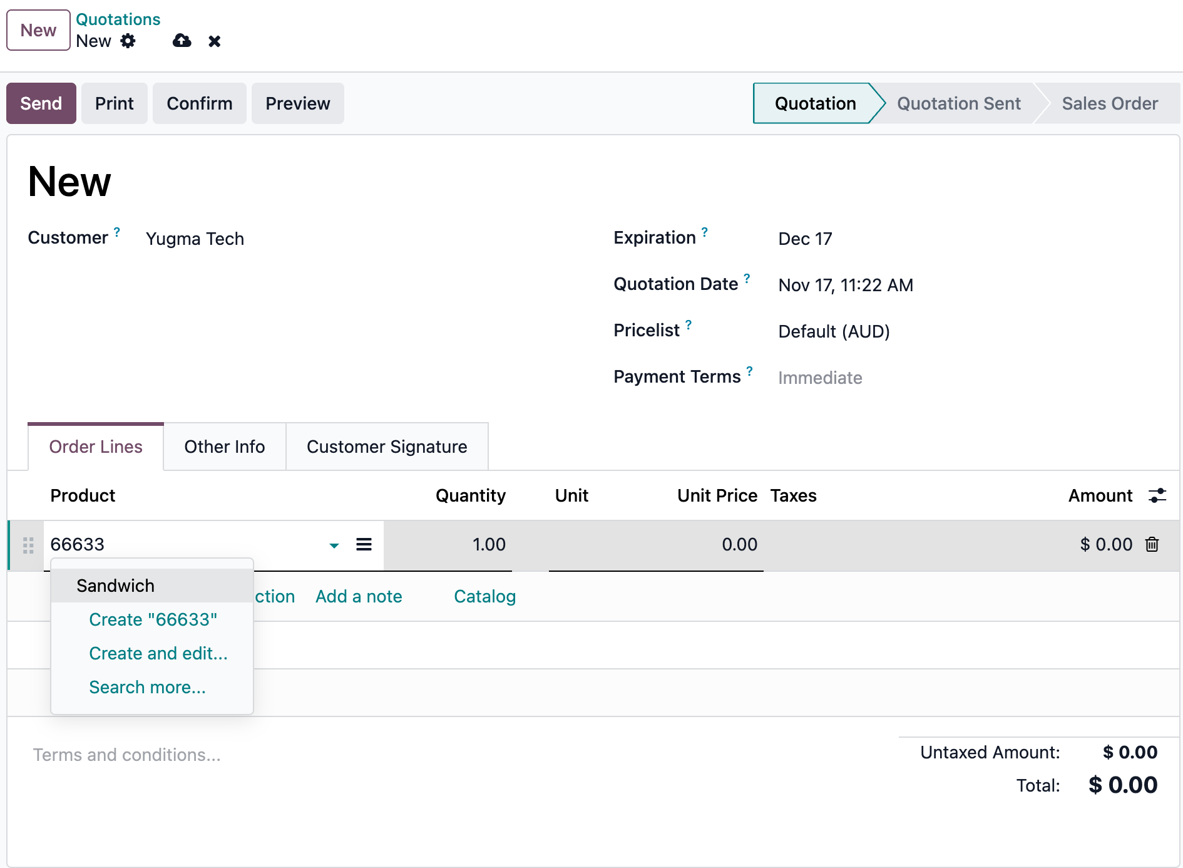
Task: Expand the product selection dropdown arrow
Action: [x=334, y=545]
